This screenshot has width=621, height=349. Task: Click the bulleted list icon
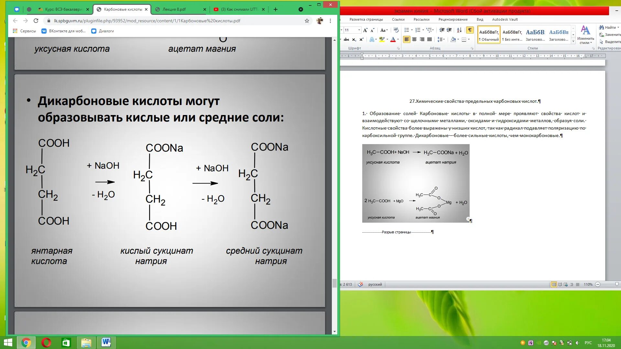(x=407, y=30)
